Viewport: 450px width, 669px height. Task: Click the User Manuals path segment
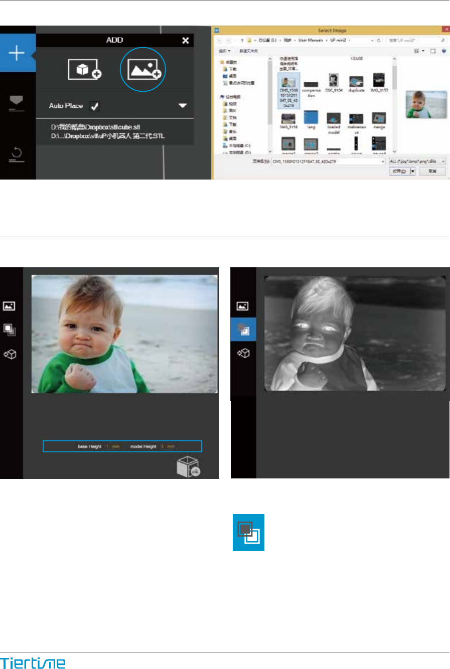311,40
